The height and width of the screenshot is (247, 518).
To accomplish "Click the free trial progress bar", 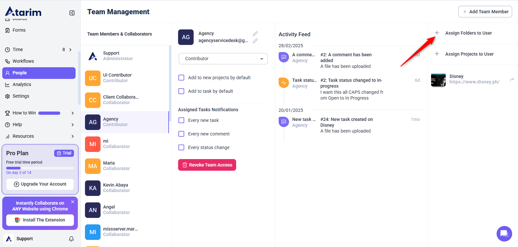I will [x=40, y=168].
